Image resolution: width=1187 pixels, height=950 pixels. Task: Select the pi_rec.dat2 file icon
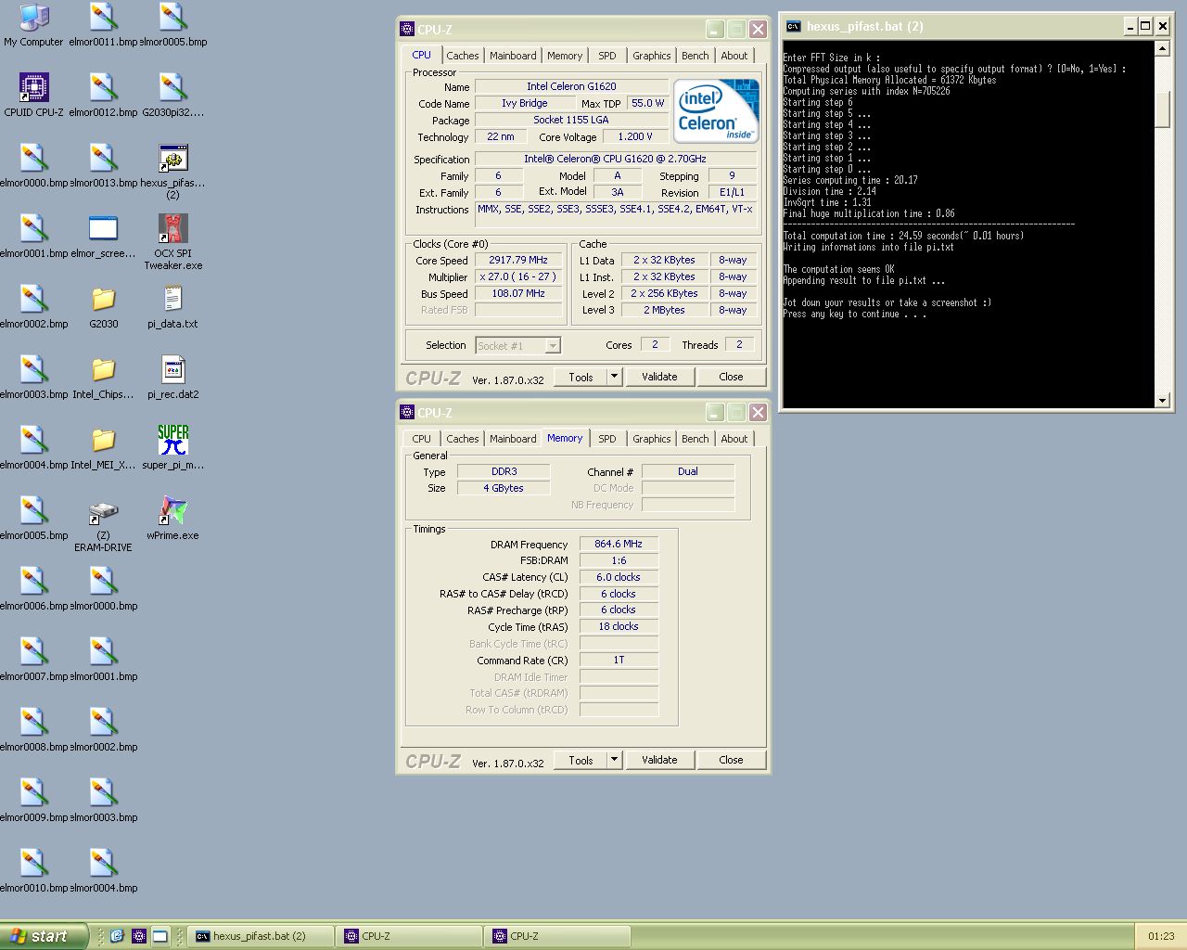pos(172,376)
